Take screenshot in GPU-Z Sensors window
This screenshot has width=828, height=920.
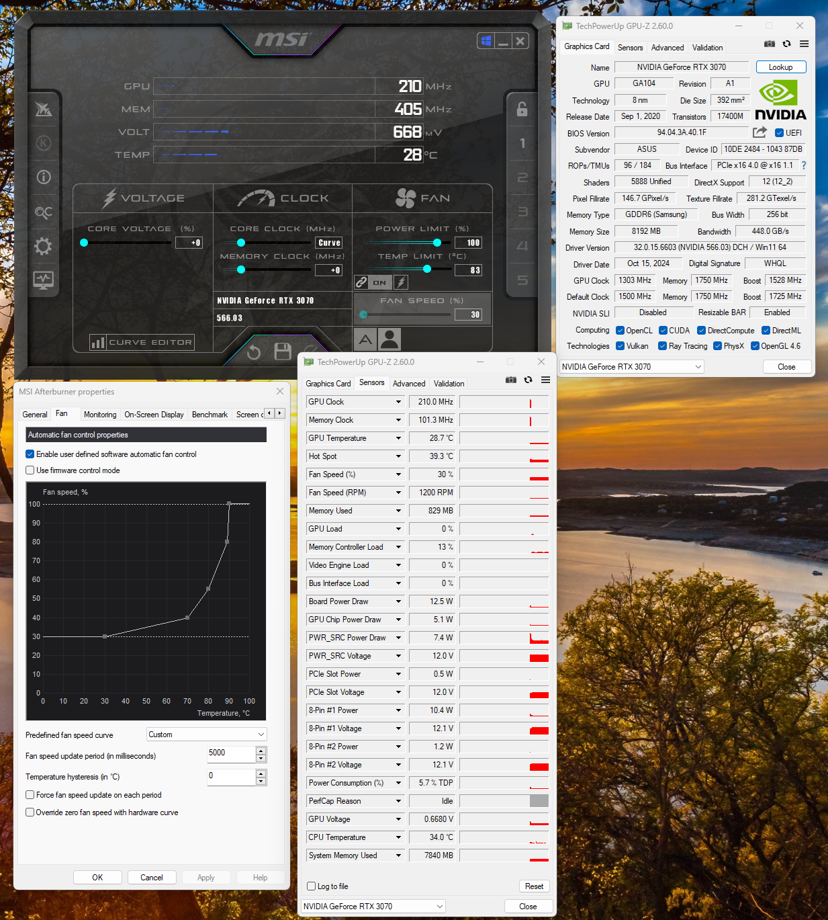pos(511,380)
